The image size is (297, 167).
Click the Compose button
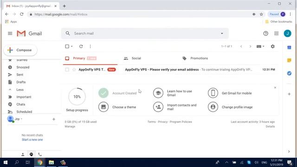(x=20, y=50)
